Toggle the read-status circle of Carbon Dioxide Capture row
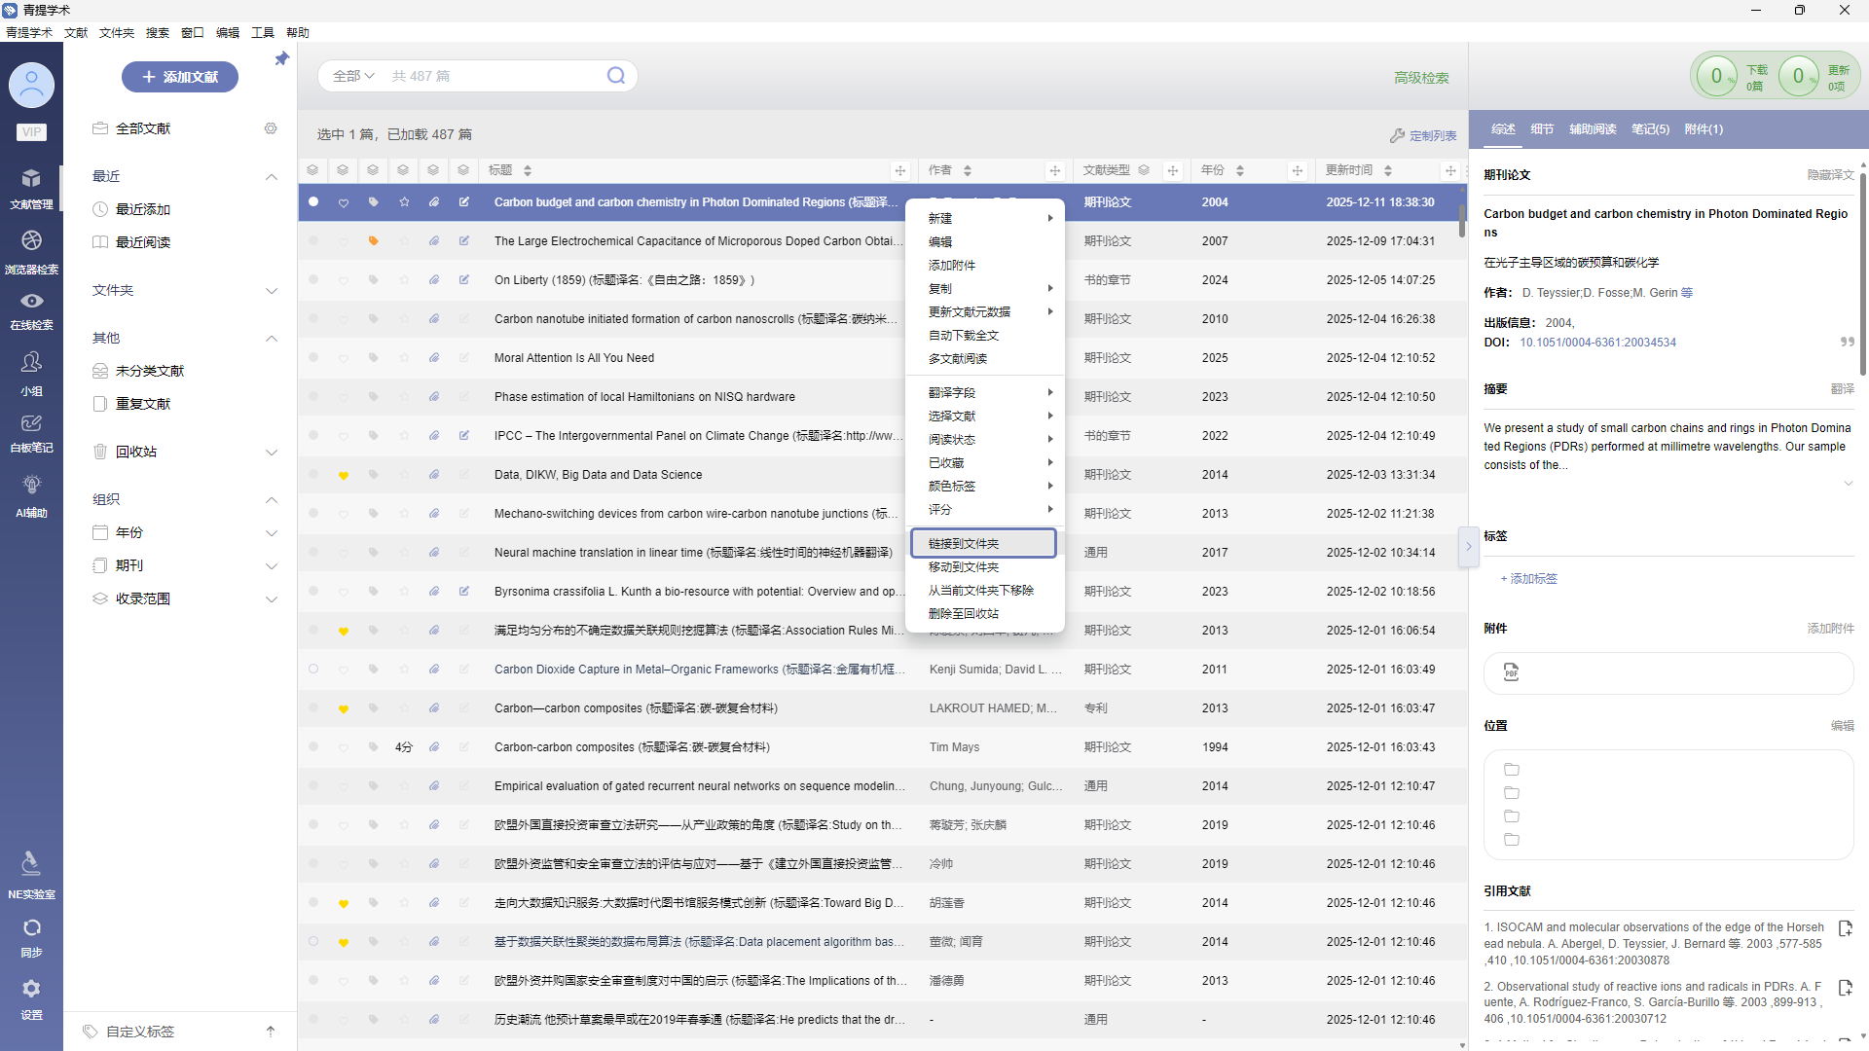 (x=313, y=670)
